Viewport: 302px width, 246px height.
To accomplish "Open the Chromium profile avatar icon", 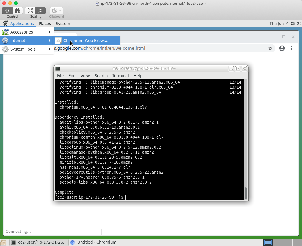I will click(282, 48).
